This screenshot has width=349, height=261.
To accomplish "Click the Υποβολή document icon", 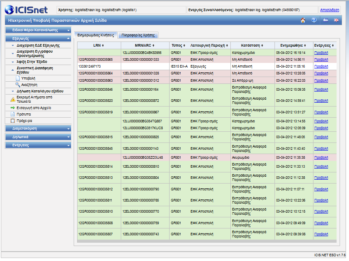I will [x=18, y=78].
